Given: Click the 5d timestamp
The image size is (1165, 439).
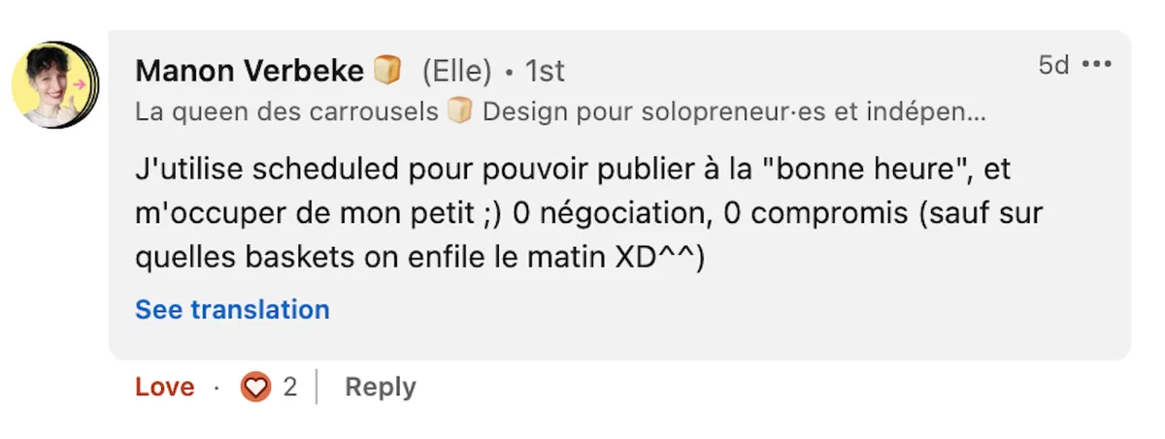Looking at the screenshot, I should coord(1052,65).
